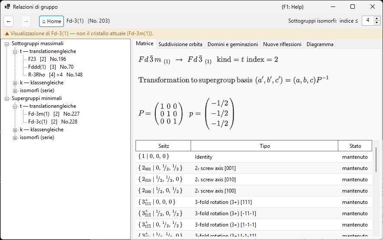
Task: Select the 3-fold rotation (3+) [111] row
Action: click(254, 202)
